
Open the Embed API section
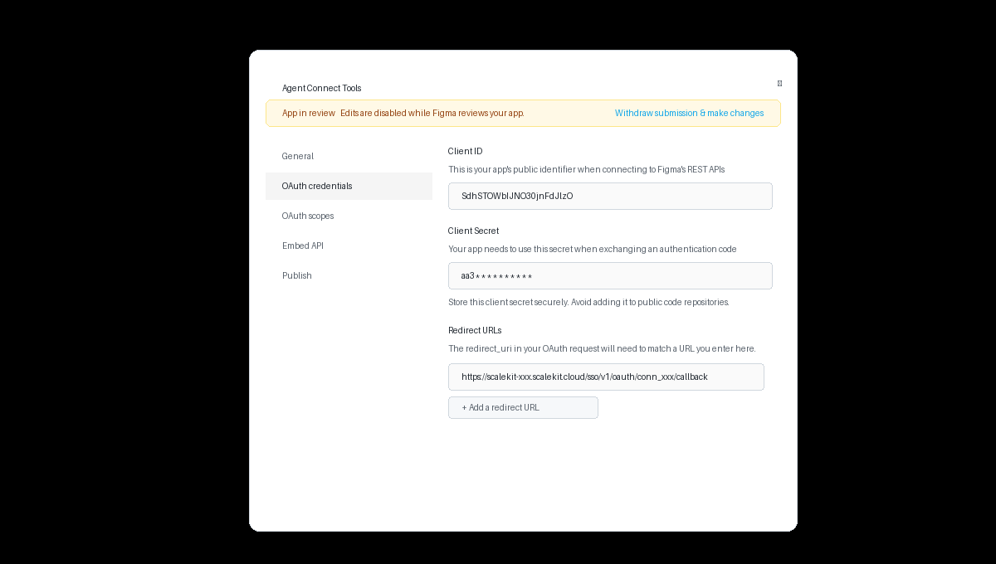302,246
